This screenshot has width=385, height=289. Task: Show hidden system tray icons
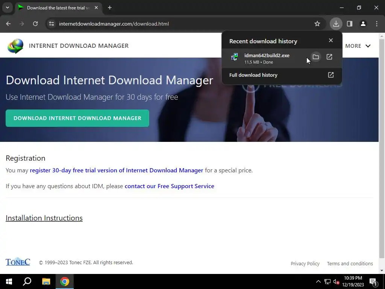coord(318,281)
